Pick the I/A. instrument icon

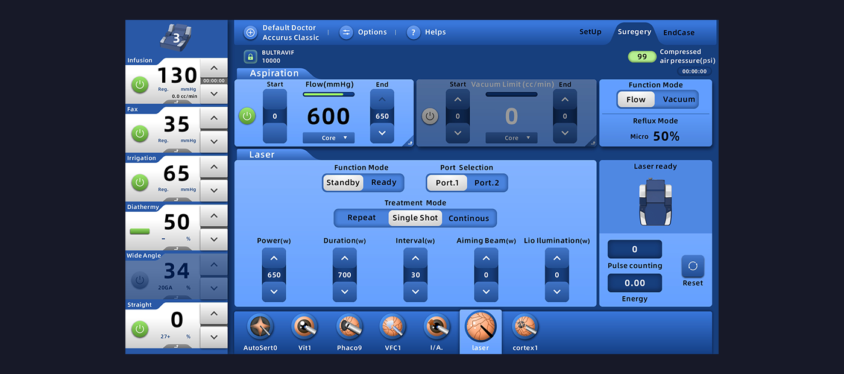click(x=436, y=328)
